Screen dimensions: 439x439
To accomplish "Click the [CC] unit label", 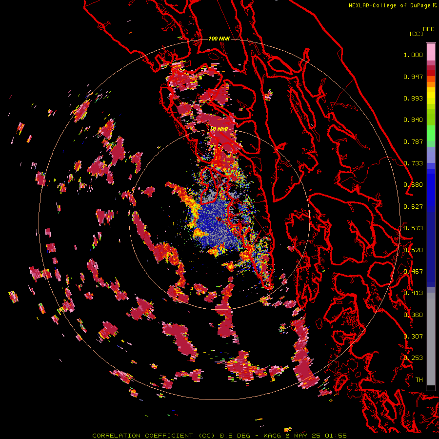I will 416,34.
